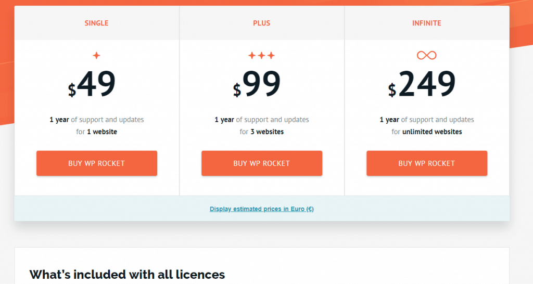
Task: Click "What's included with all licences" heading
Action: point(127,275)
